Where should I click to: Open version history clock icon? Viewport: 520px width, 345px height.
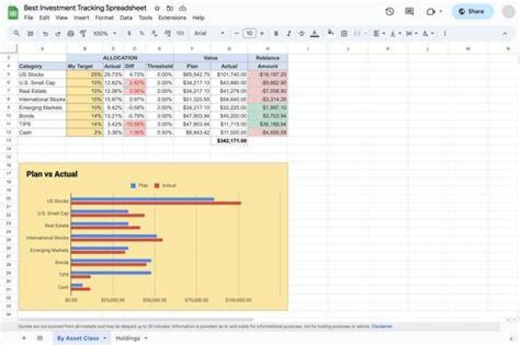[x=390, y=12]
